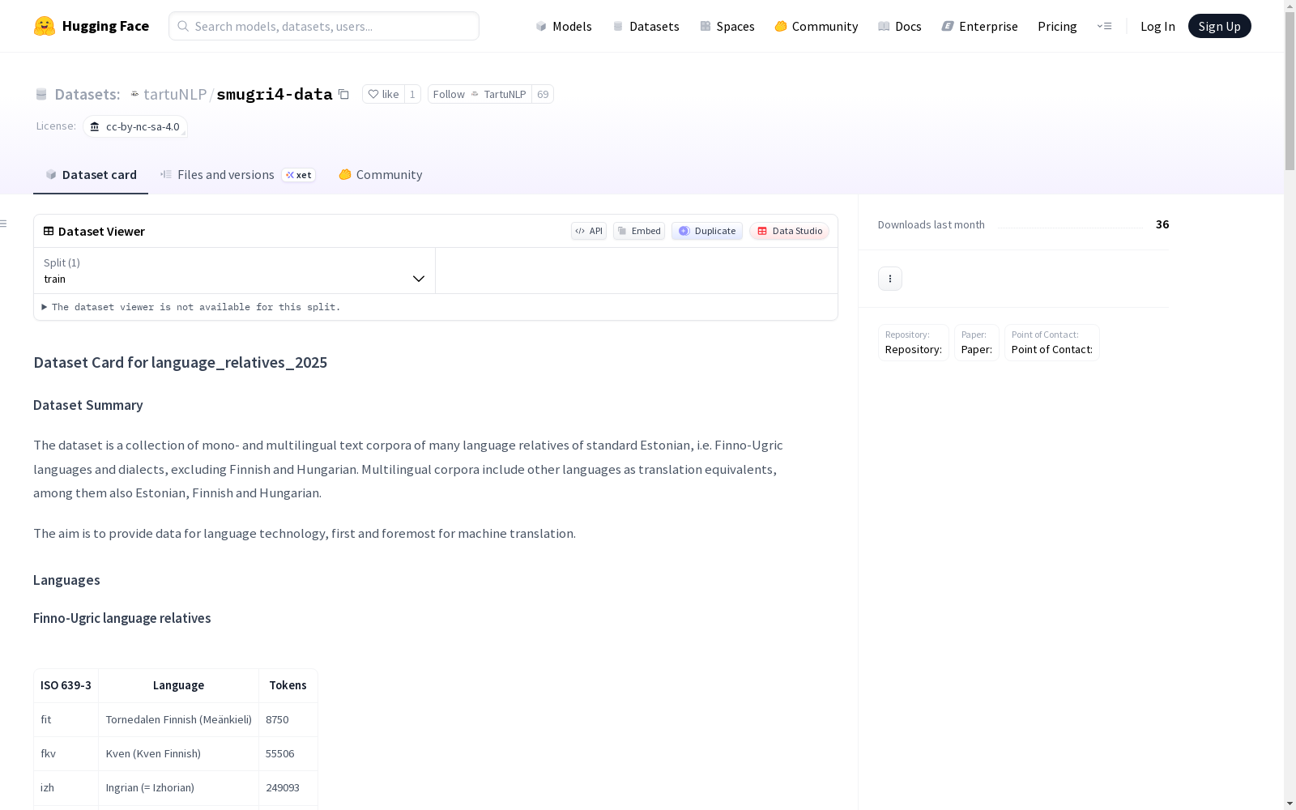Click the Embed button
The width and height of the screenshot is (1296, 810).
tap(639, 231)
